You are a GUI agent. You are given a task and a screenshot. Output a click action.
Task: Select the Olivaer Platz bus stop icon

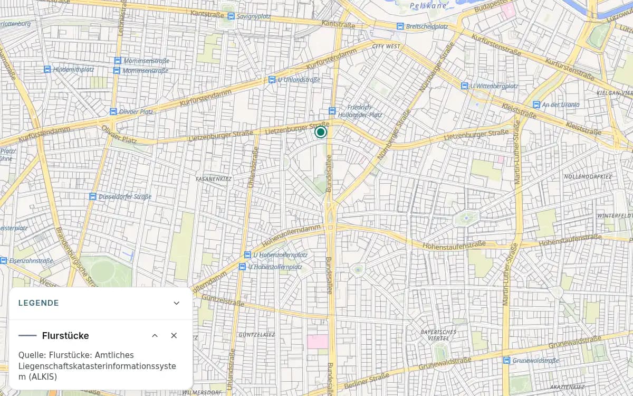point(113,111)
